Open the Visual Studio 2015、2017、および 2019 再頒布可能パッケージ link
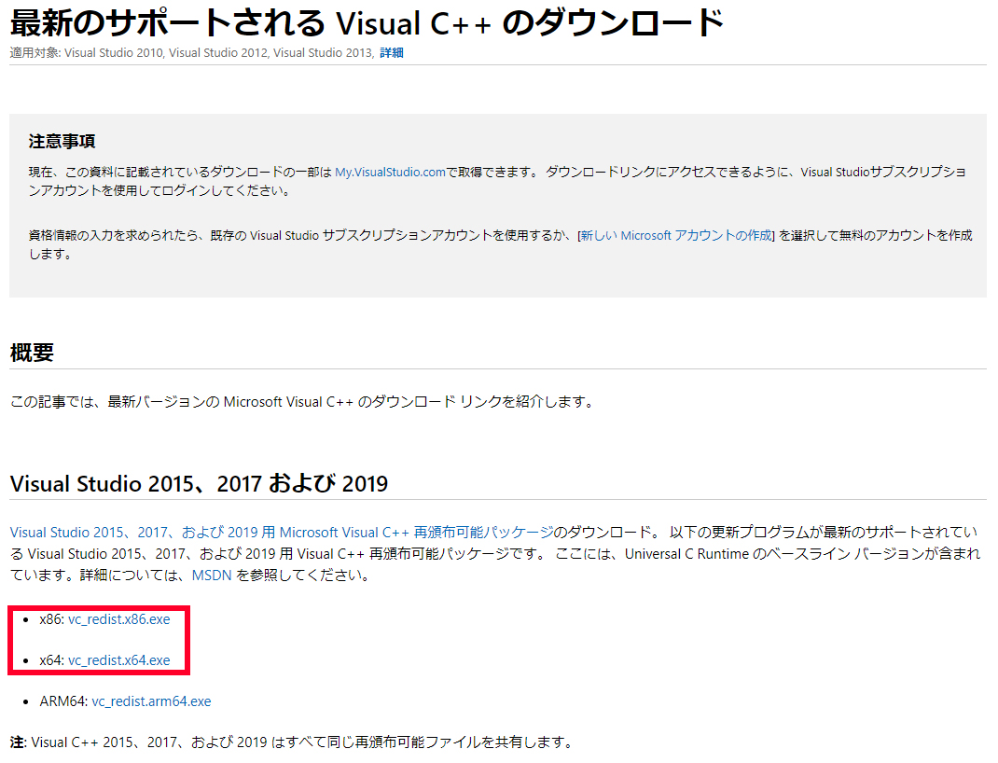This screenshot has height=763, width=998. pos(282,532)
